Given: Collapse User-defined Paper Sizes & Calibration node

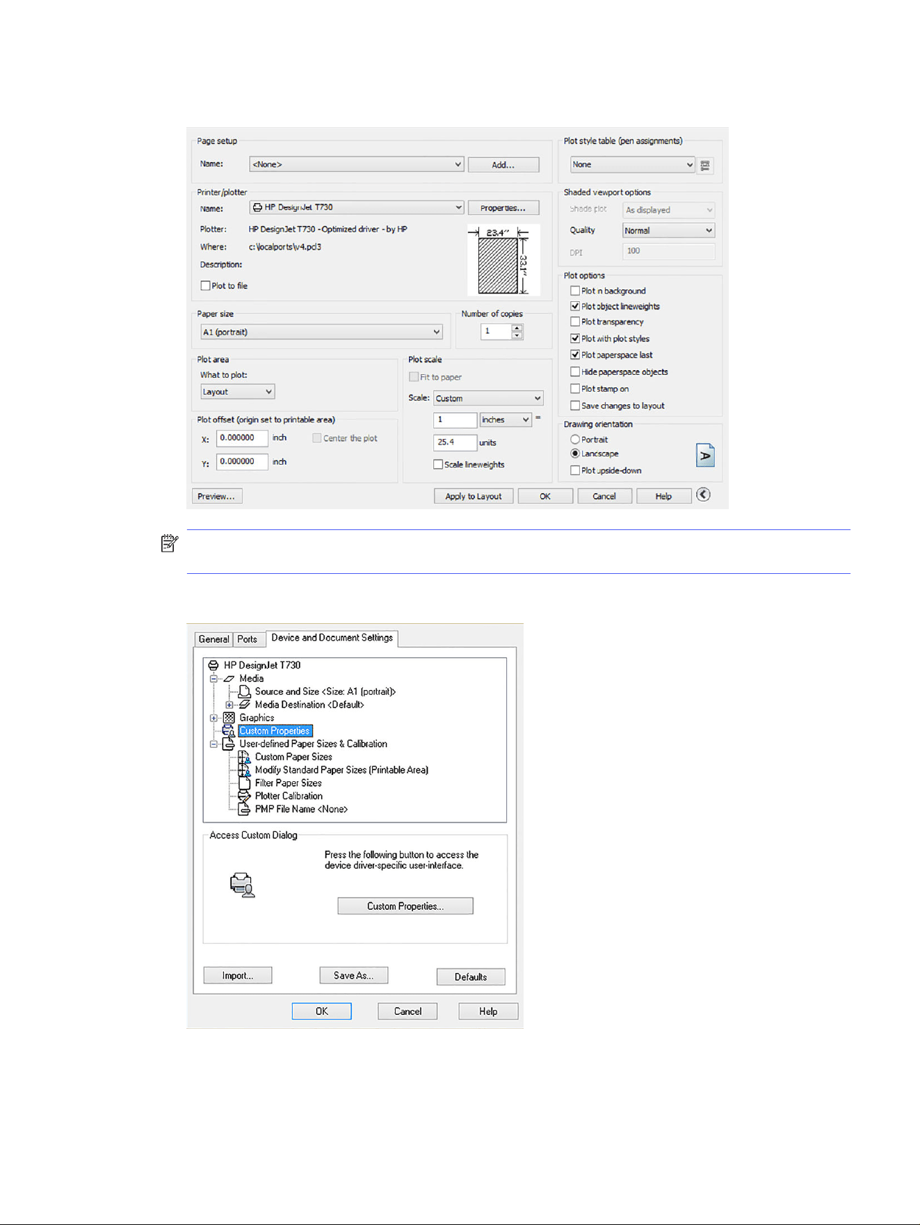Looking at the screenshot, I should 213,744.
